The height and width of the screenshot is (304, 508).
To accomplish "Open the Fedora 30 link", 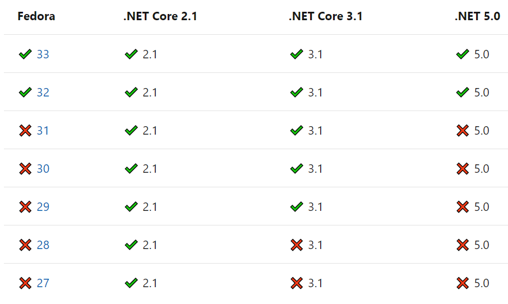I will click(43, 169).
